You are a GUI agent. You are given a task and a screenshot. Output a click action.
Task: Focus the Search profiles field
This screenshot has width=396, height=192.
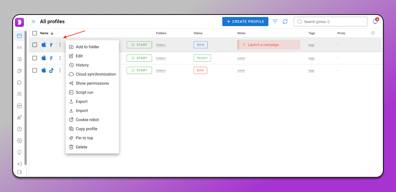[330, 22]
